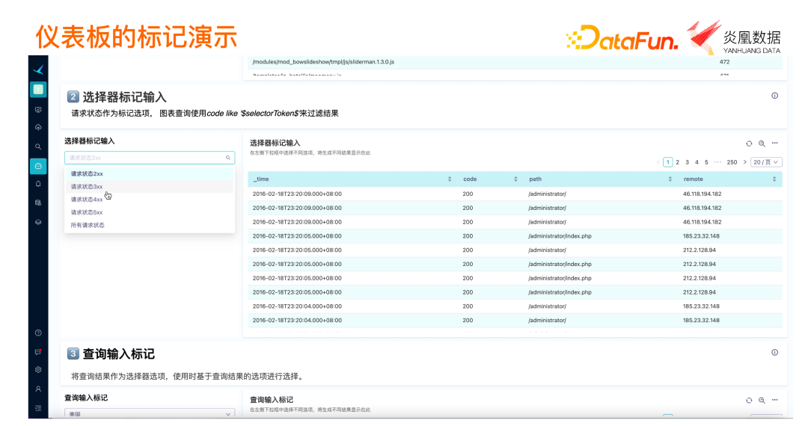808x426 pixels.
Task: Open the cube package icon in sidebar
Action: (38, 222)
